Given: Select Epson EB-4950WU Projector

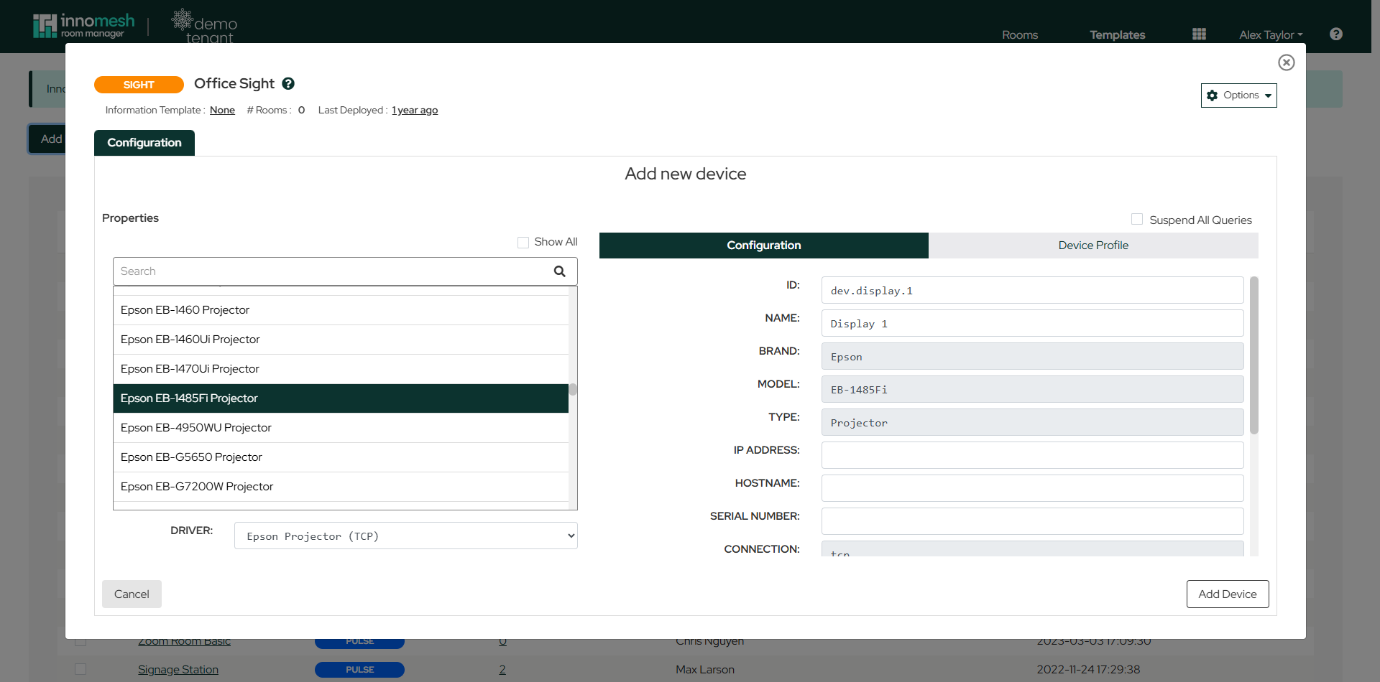Looking at the screenshot, I should click(341, 428).
